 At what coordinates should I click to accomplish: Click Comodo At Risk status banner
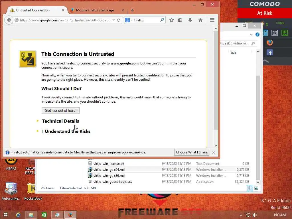pos(265,13)
